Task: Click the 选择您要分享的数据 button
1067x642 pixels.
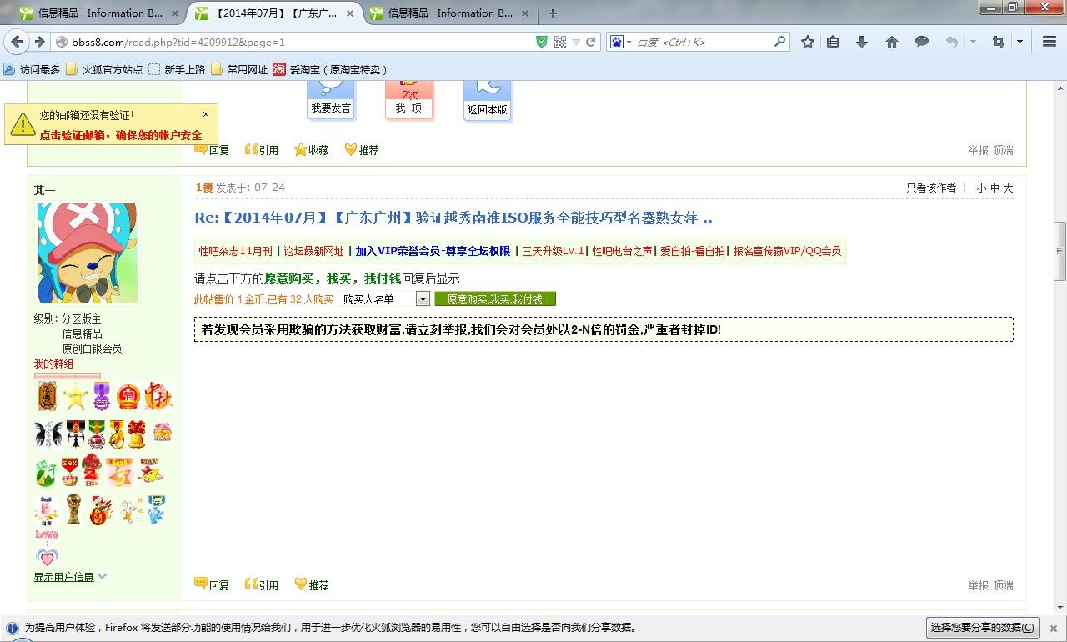Action: tap(984, 628)
